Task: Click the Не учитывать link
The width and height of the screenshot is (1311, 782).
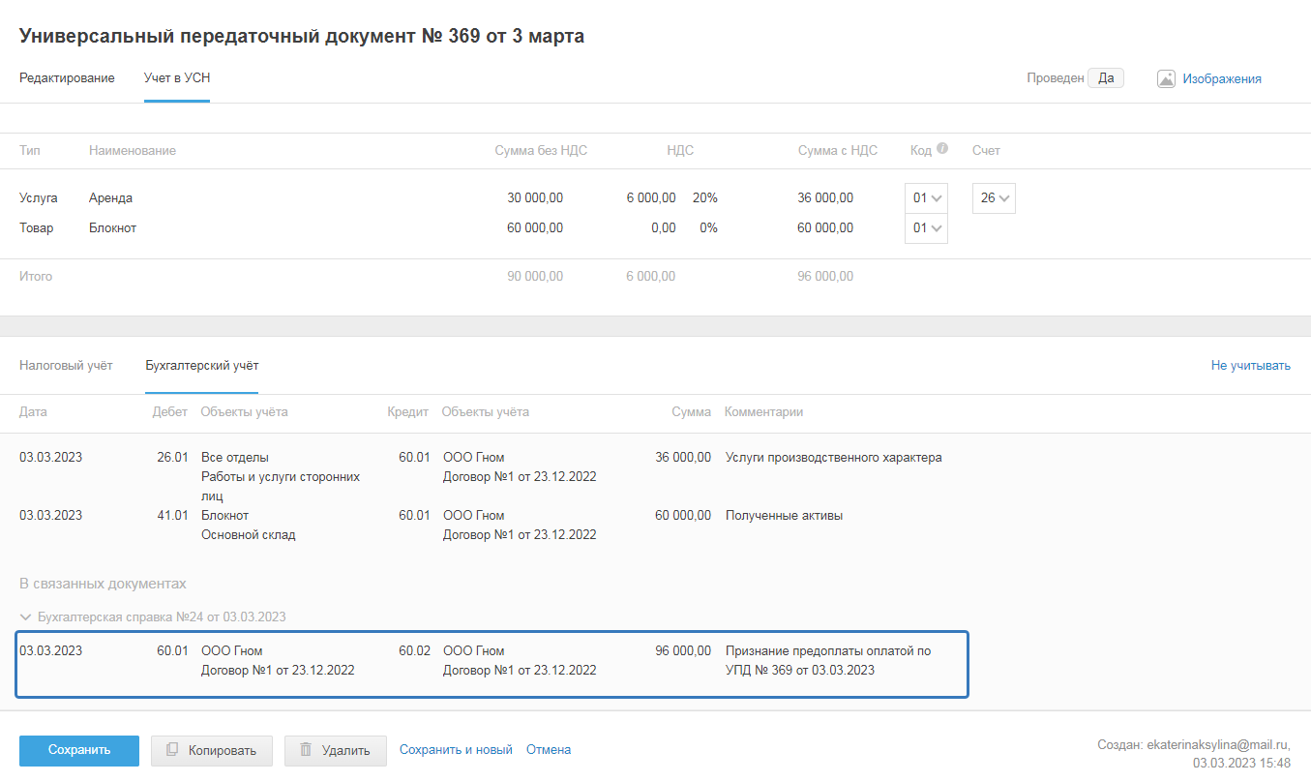Action: coord(1250,366)
